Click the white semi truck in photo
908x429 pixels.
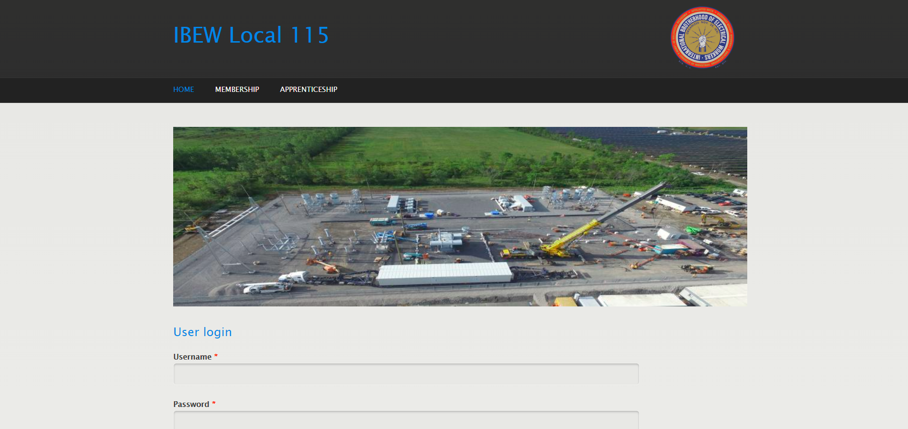coord(294,277)
